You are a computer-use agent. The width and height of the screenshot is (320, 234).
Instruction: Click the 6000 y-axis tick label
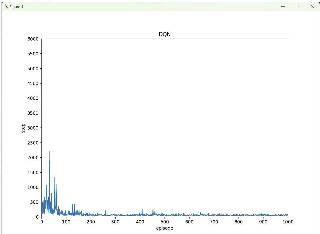(x=33, y=39)
